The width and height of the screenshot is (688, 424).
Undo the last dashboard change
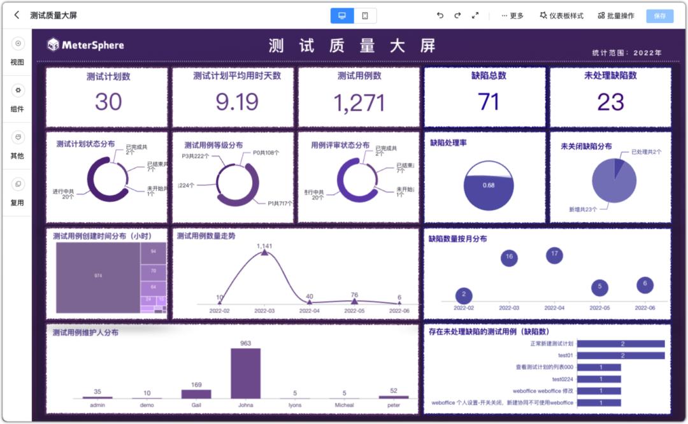pos(440,15)
